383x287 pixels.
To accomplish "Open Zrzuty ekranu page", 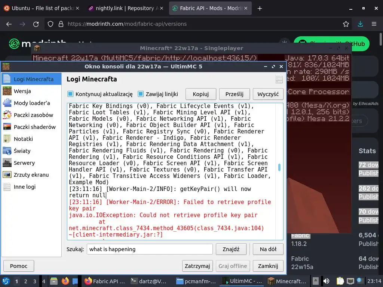I will 31,175.
